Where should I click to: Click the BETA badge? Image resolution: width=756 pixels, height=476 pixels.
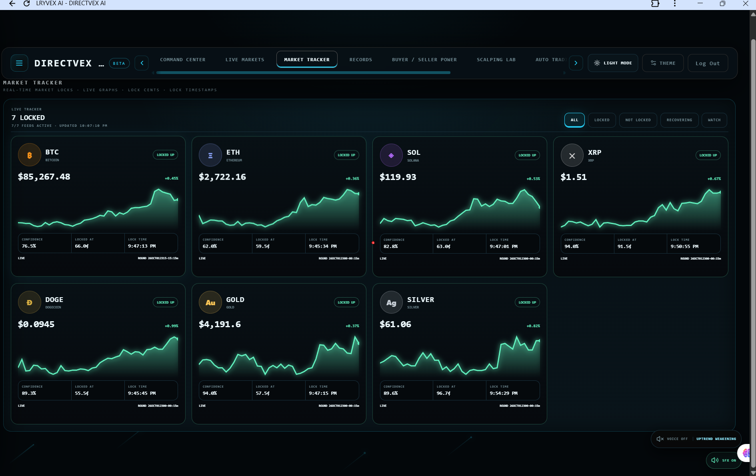point(119,63)
